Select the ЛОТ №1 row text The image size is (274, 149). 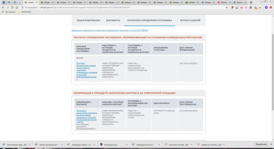(80, 58)
